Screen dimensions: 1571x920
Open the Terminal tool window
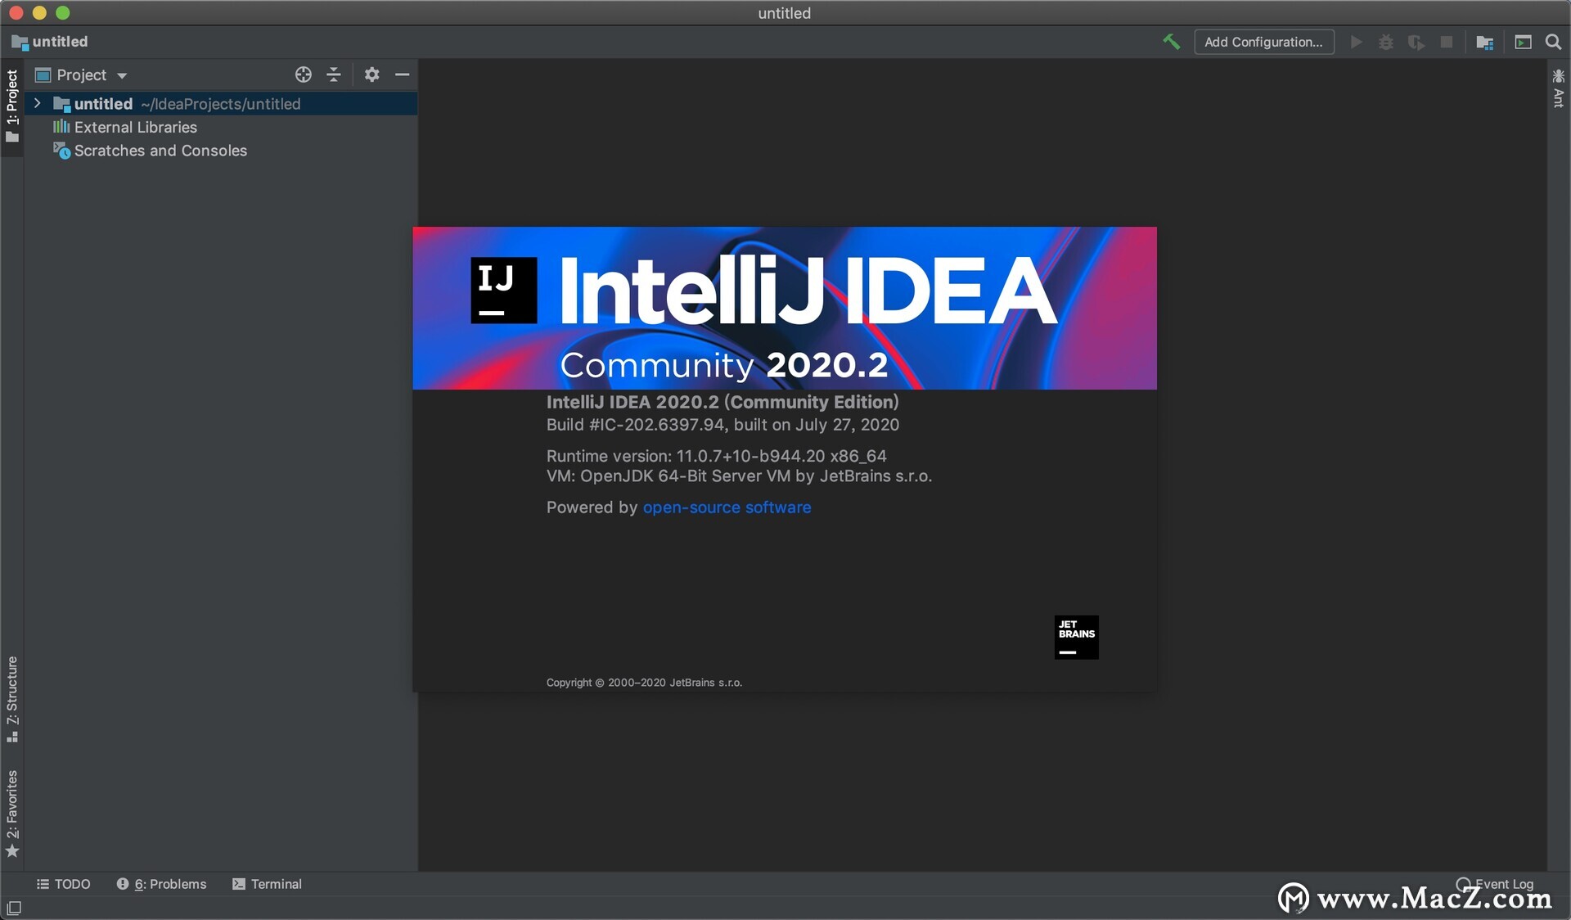click(x=267, y=884)
